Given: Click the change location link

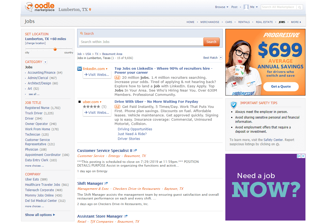Looking at the screenshot, I should [35, 43].
